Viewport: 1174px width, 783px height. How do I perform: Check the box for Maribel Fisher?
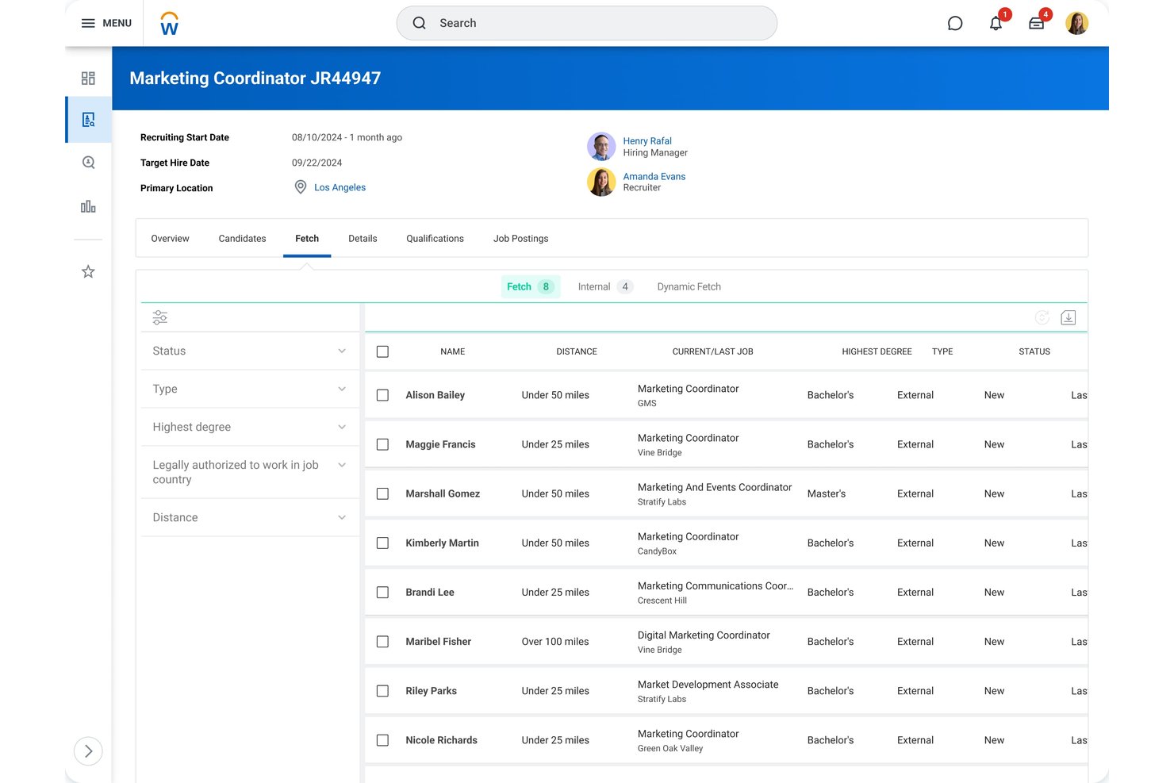coord(382,642)
